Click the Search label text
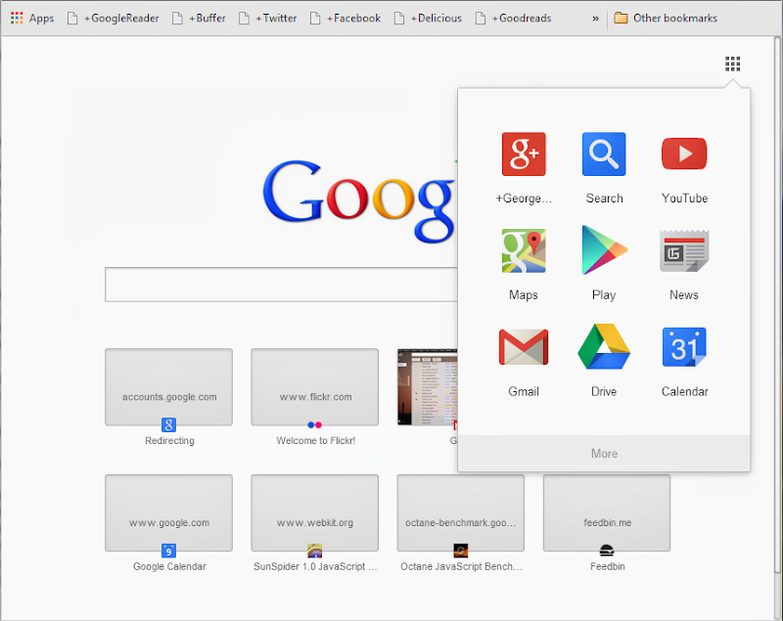Image resolution: width=783 pixels, height=621 pixels. click(604, 199)
